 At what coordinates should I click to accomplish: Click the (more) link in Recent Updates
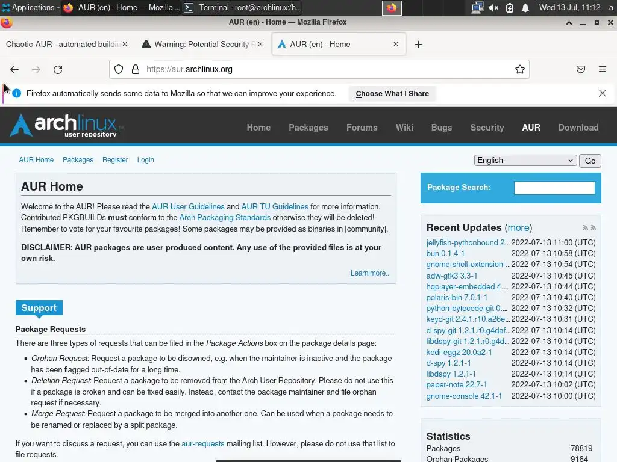(x=518, y=228)
